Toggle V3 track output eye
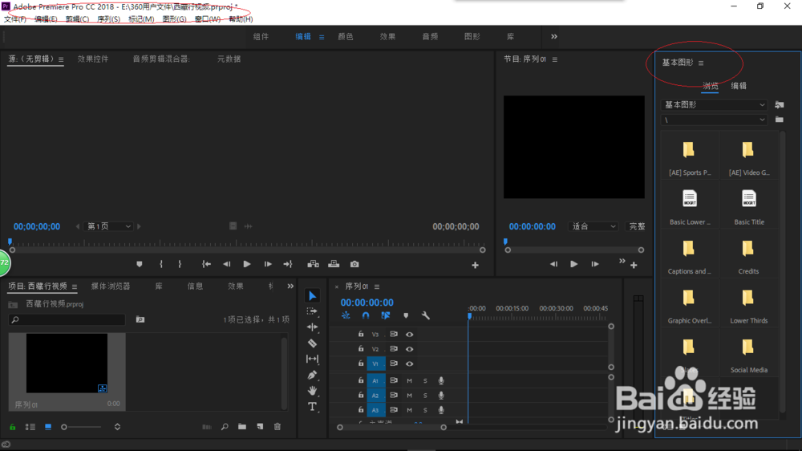 coord(409,335)
